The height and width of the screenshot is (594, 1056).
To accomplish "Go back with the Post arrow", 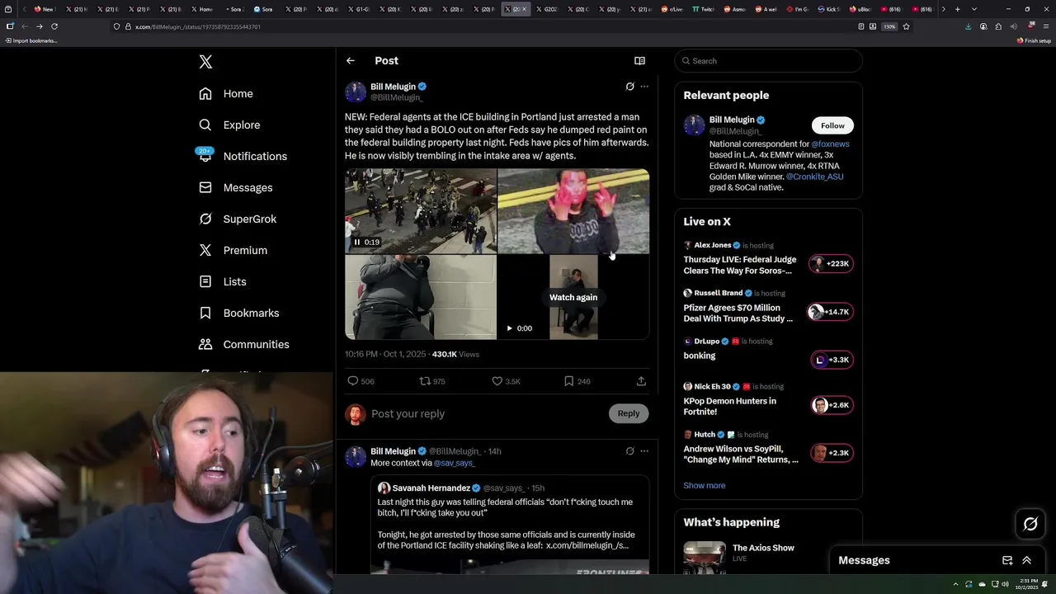I will click(x=351, y=60).
